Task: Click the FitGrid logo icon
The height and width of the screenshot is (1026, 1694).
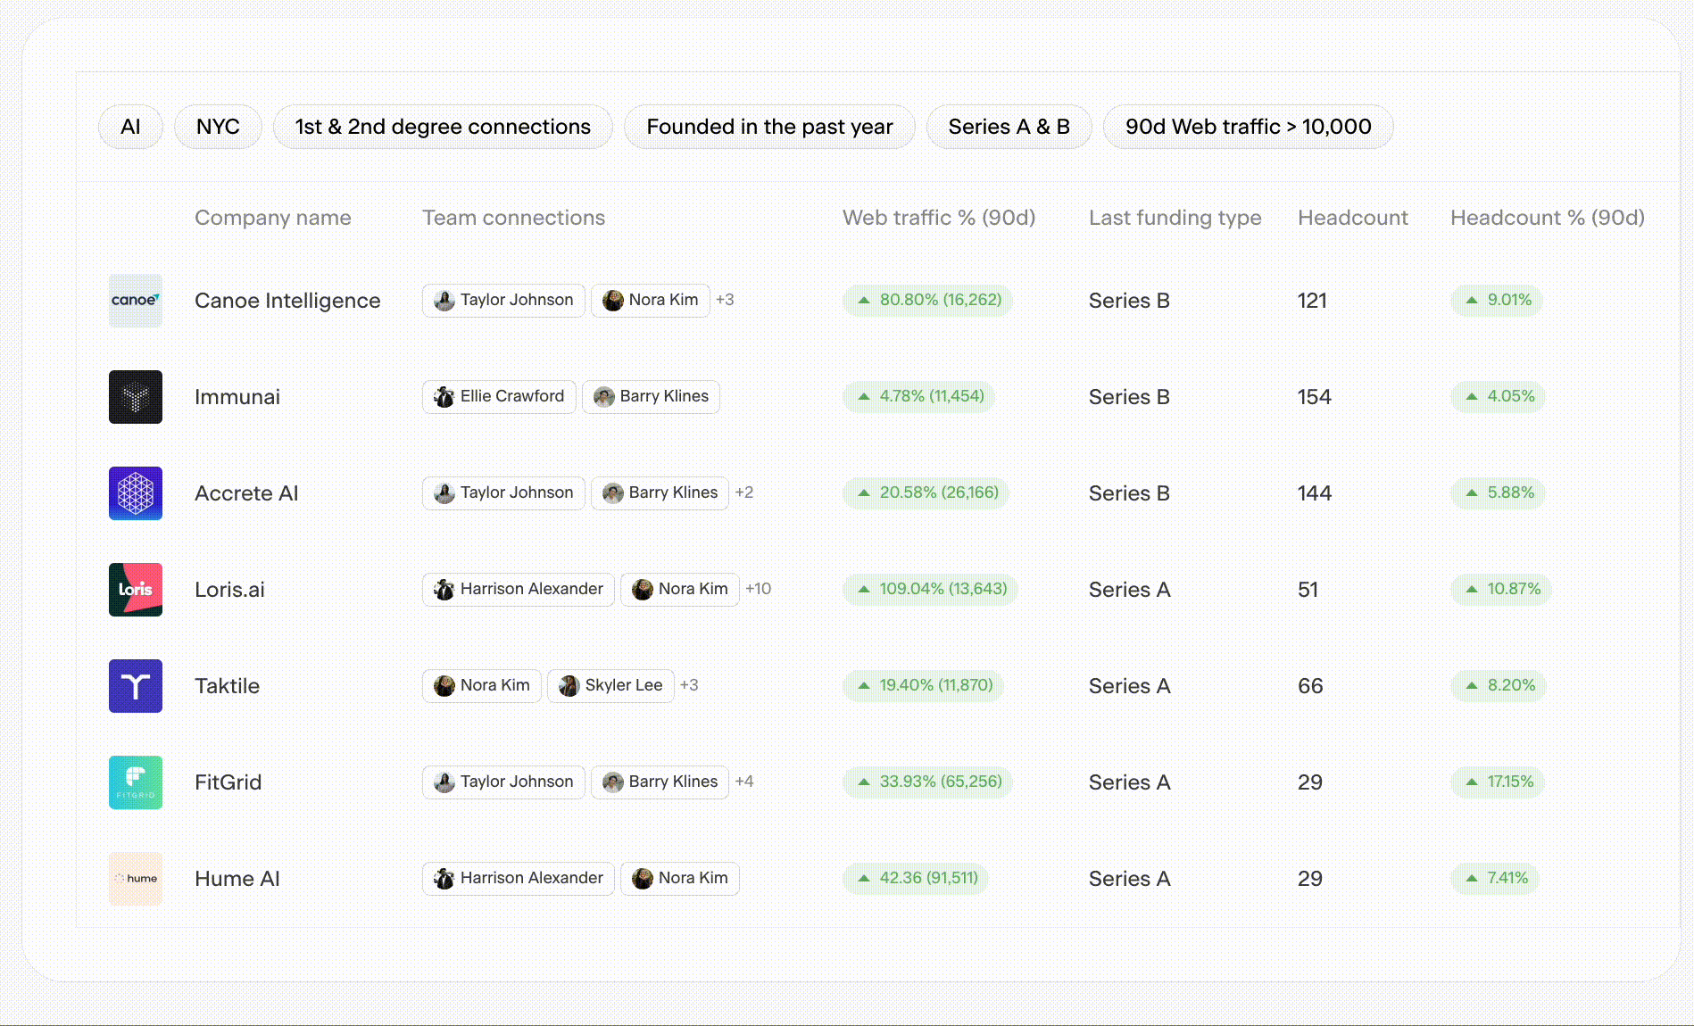Action: pos(136,782)
